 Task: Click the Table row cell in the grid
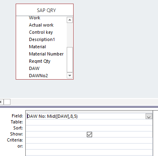pos(89,122)
